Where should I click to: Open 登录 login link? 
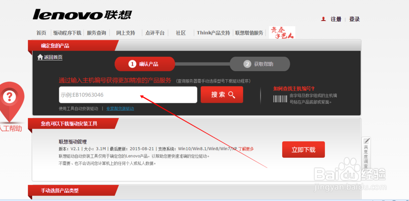tap(355, 19)
